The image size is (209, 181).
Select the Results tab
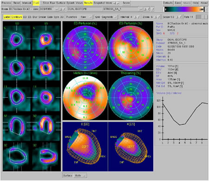click(88, 3)
